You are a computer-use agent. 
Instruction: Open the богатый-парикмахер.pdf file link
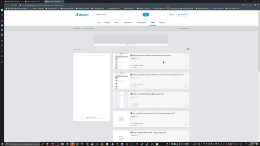(154, 113)
